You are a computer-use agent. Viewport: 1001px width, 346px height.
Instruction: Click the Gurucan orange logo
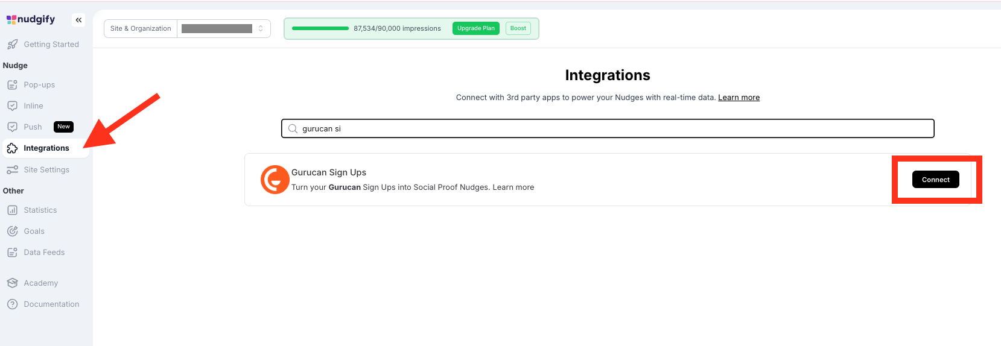tap(275, 180)
